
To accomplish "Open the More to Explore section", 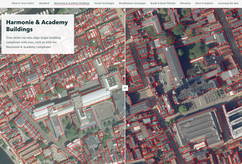I will pyautogui.click(x=204, y=3).
